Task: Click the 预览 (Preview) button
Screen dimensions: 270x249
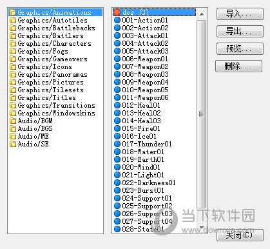Action: pos(240,49)
